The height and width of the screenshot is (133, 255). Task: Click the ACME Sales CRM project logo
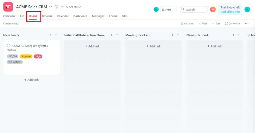[8, 7]
